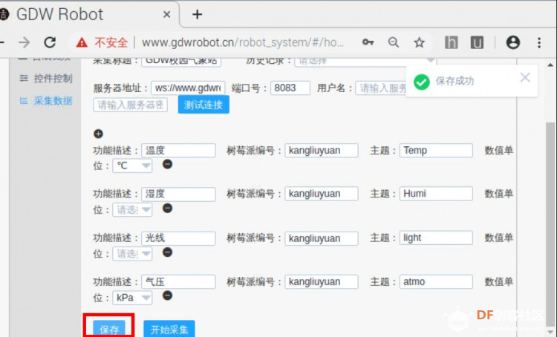Click the 采集标题 input field
Image resolution: width=557 pixels, height=337 pixels.
[x=181, y=61]
